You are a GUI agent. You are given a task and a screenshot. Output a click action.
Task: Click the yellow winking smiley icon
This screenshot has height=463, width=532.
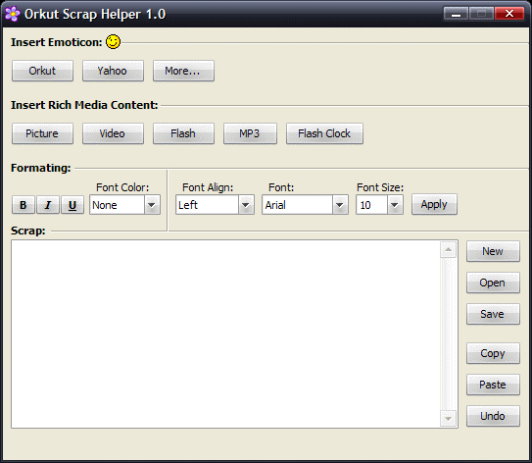[x=113, y=42]
